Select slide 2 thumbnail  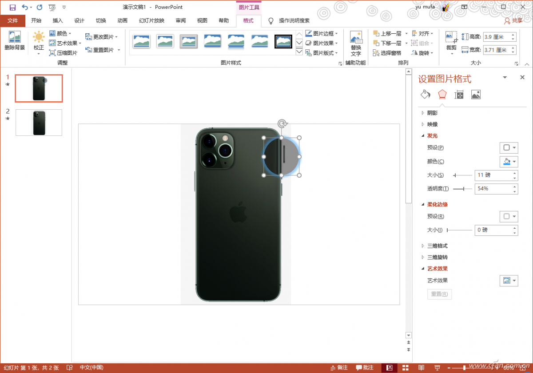[x=39, y=122]
